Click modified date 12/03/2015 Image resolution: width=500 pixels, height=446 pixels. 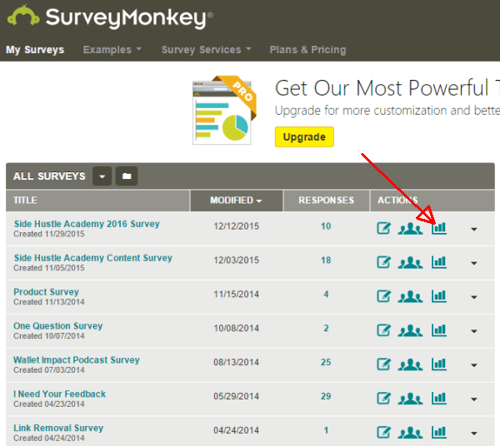(237, 260)
